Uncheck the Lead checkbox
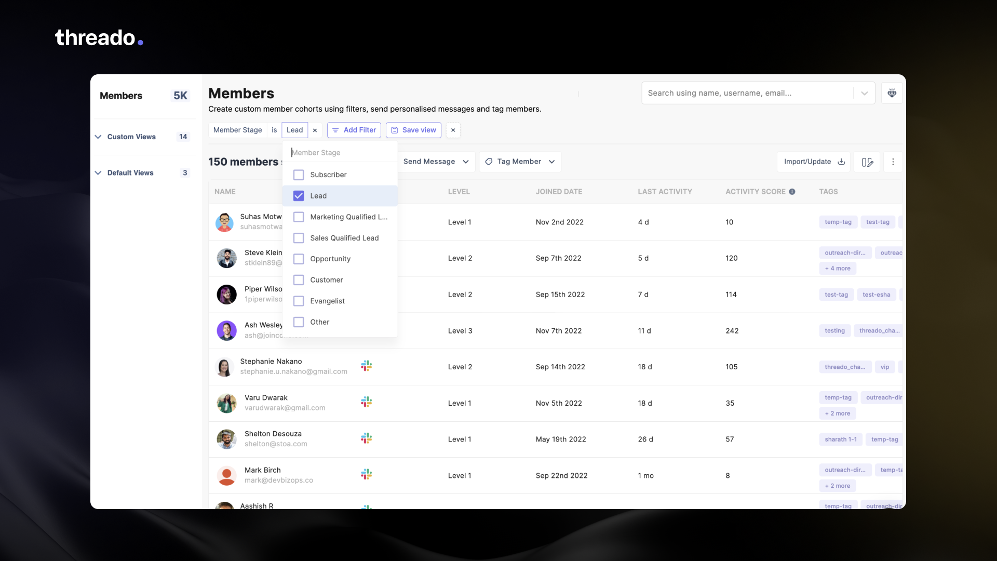The image size is (997, 561). 299,196
